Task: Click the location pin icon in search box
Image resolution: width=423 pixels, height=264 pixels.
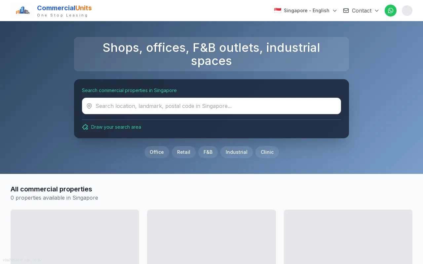Action: pos(89,106)
